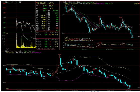Click the red M marker beside 玻璃2605 title
Image resolution: width=140 pixels, height=92 pixels.
tap(36, 3)
